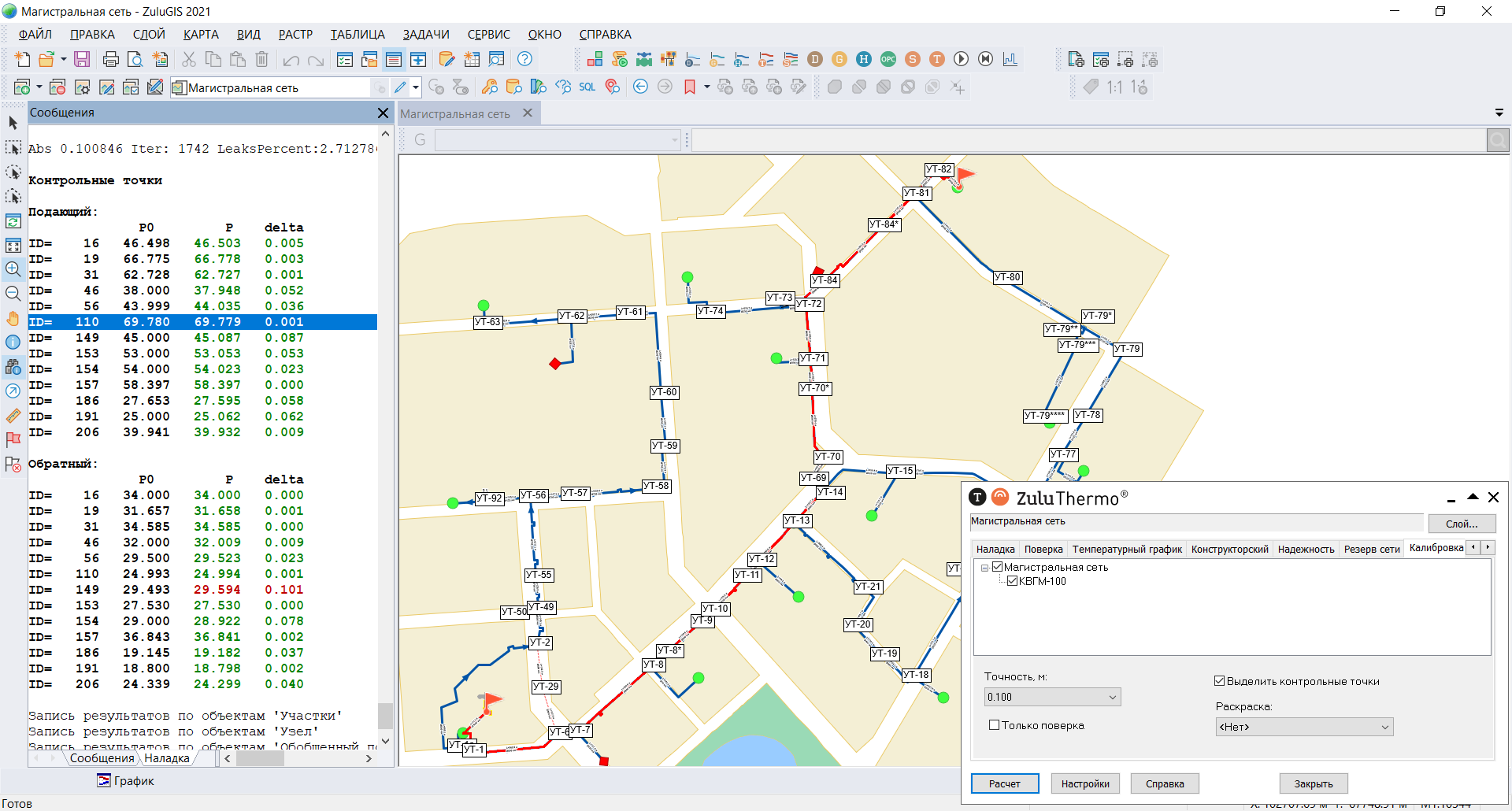
Task: Collapse the Магистральная сеть tree node
Action: 984,568
